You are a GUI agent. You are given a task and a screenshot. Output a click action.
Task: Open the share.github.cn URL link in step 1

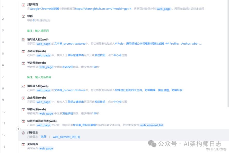click(x=103, y=9)
